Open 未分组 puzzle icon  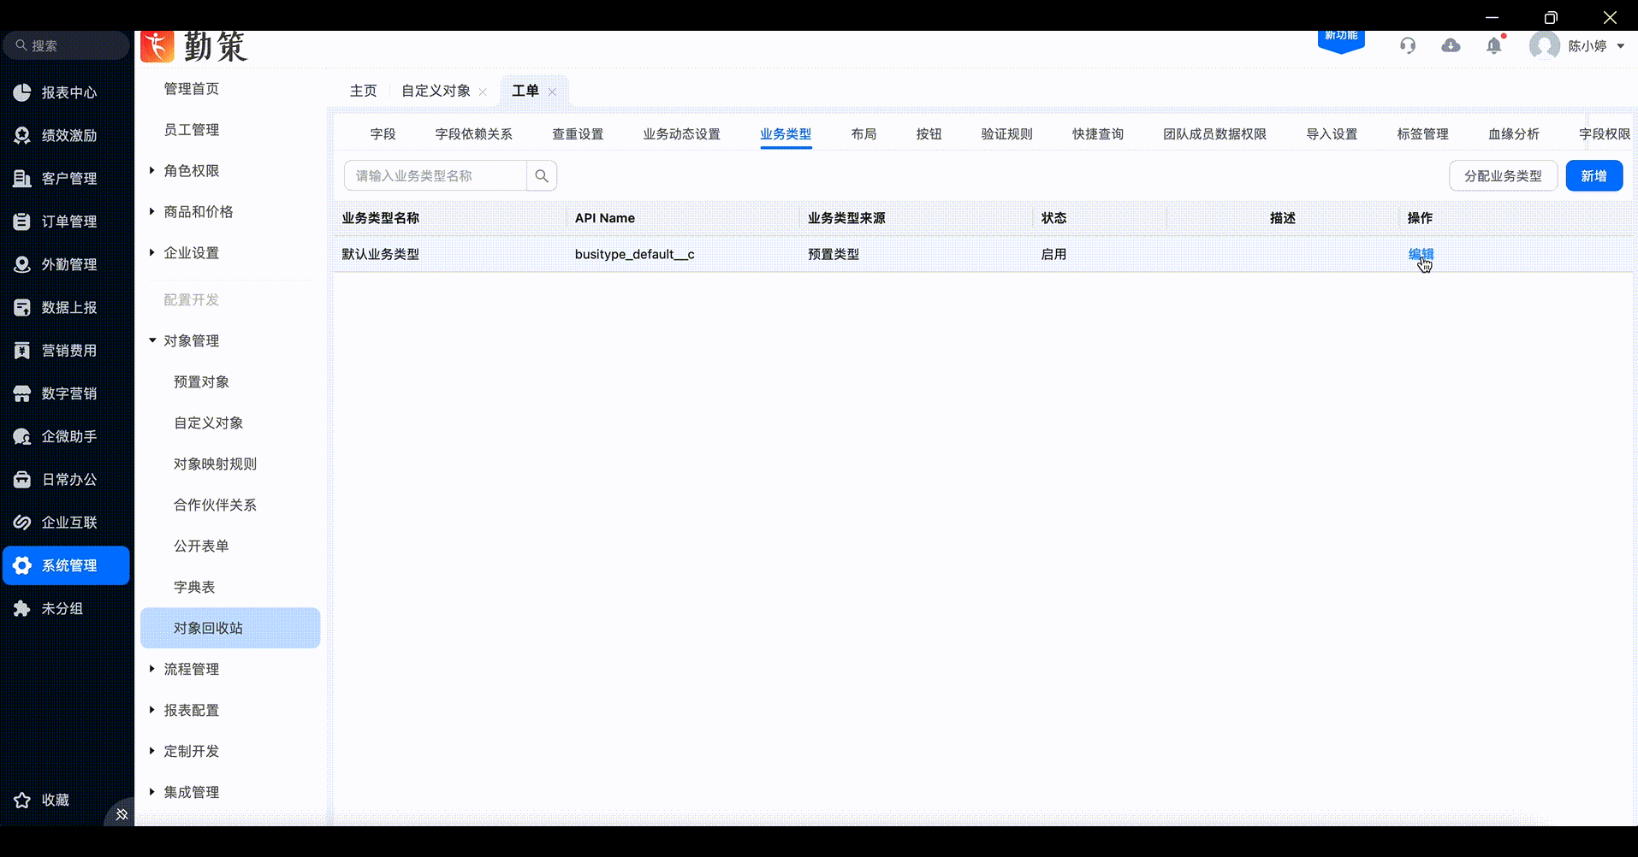tap(22, 609)
